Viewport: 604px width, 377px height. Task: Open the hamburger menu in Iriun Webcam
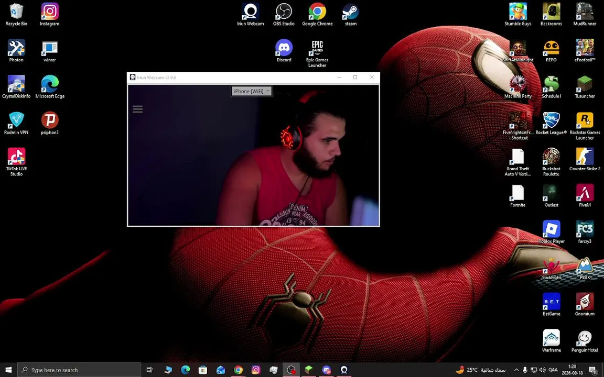point(137,109)
